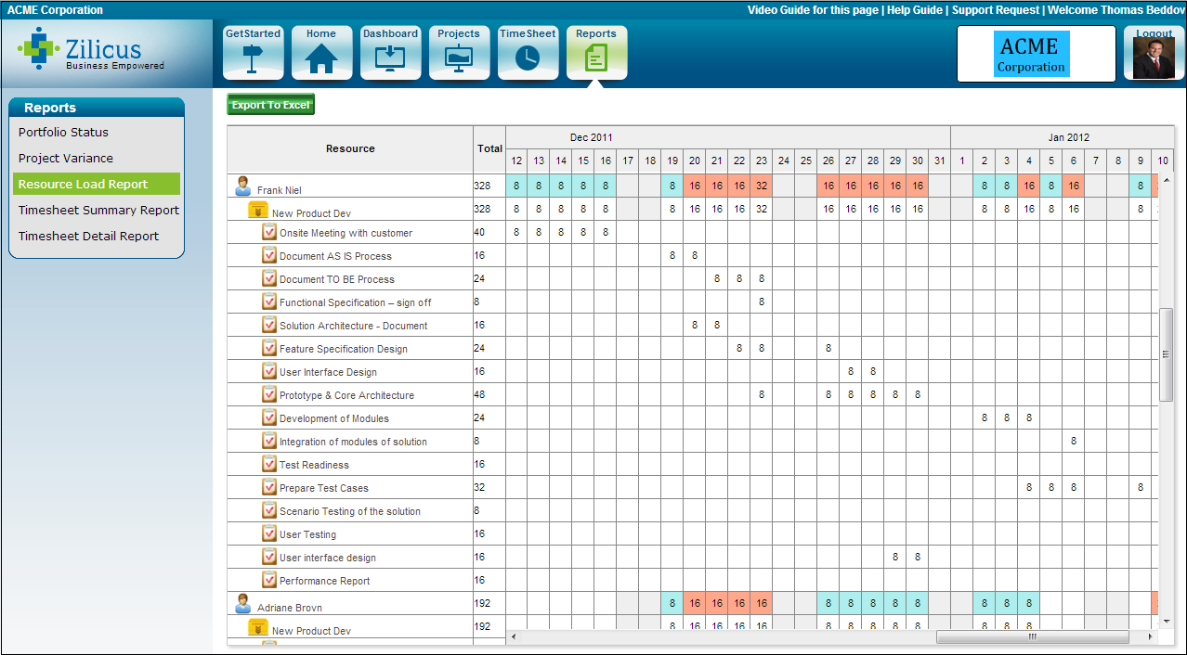Click Frank Niel's user avatar icon

point(243,186)
